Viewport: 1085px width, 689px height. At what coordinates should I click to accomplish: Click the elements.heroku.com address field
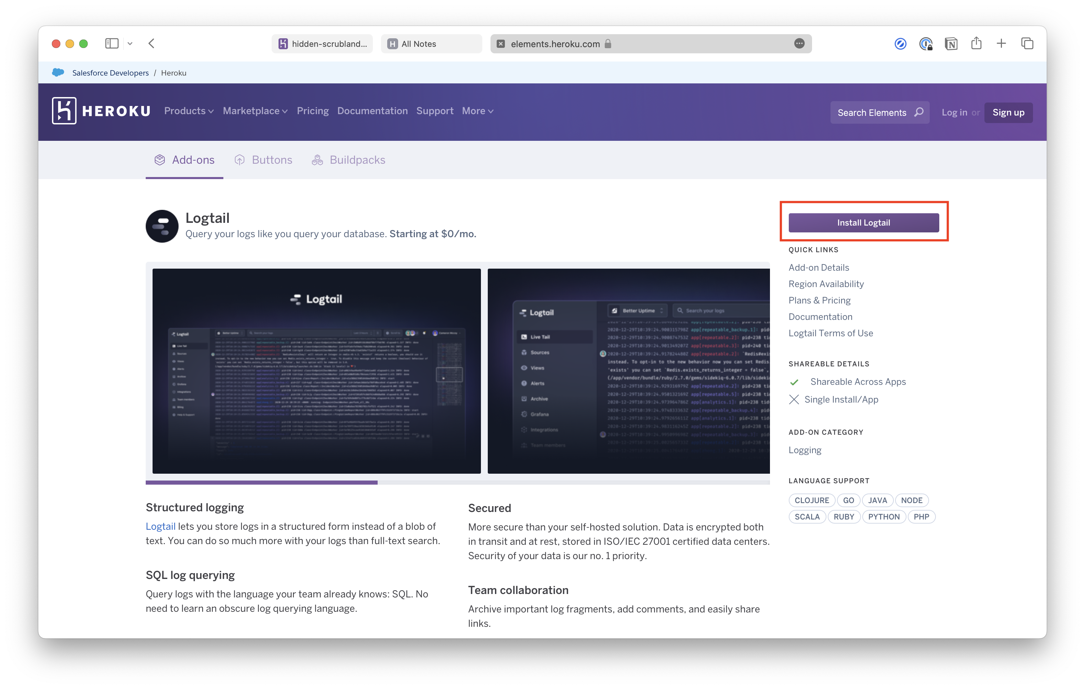click(x=651, y=44)
